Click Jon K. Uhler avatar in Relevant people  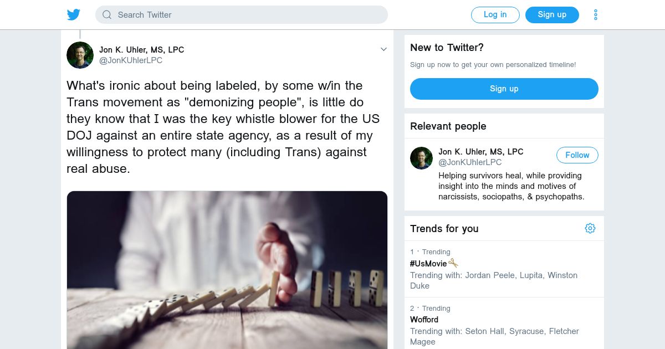click(x=421, y=158)
